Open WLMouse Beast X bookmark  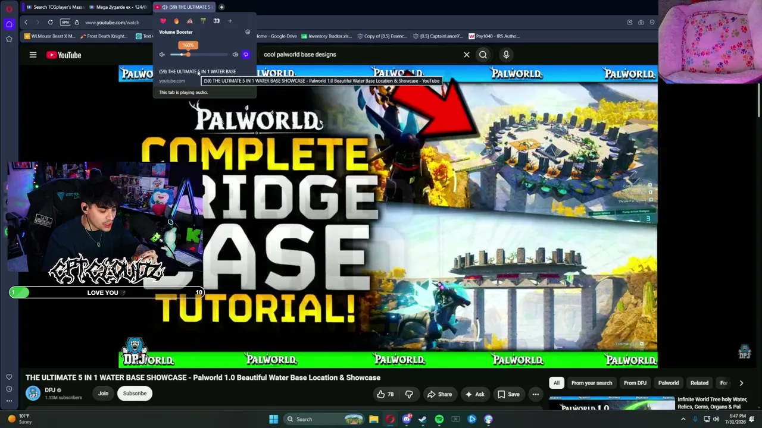50,36
